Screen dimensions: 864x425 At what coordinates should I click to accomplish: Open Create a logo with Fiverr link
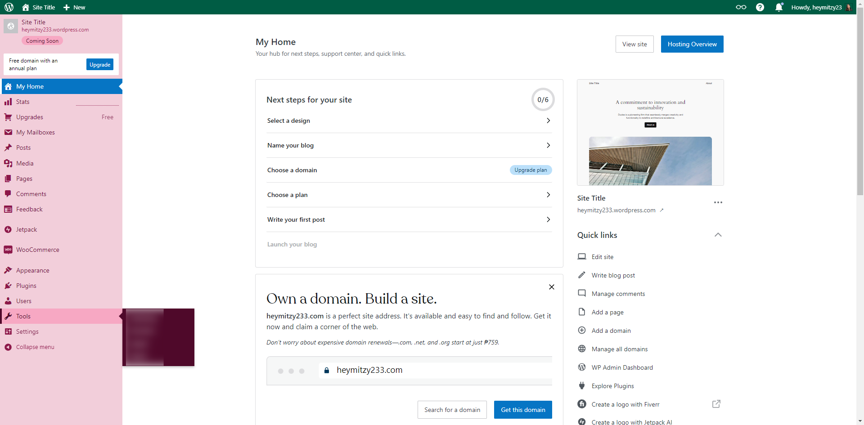(625, 404)
